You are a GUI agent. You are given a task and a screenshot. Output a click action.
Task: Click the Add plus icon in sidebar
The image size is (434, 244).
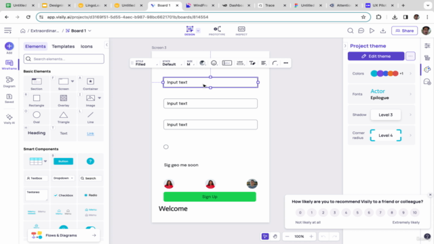[x=9, y=46]
